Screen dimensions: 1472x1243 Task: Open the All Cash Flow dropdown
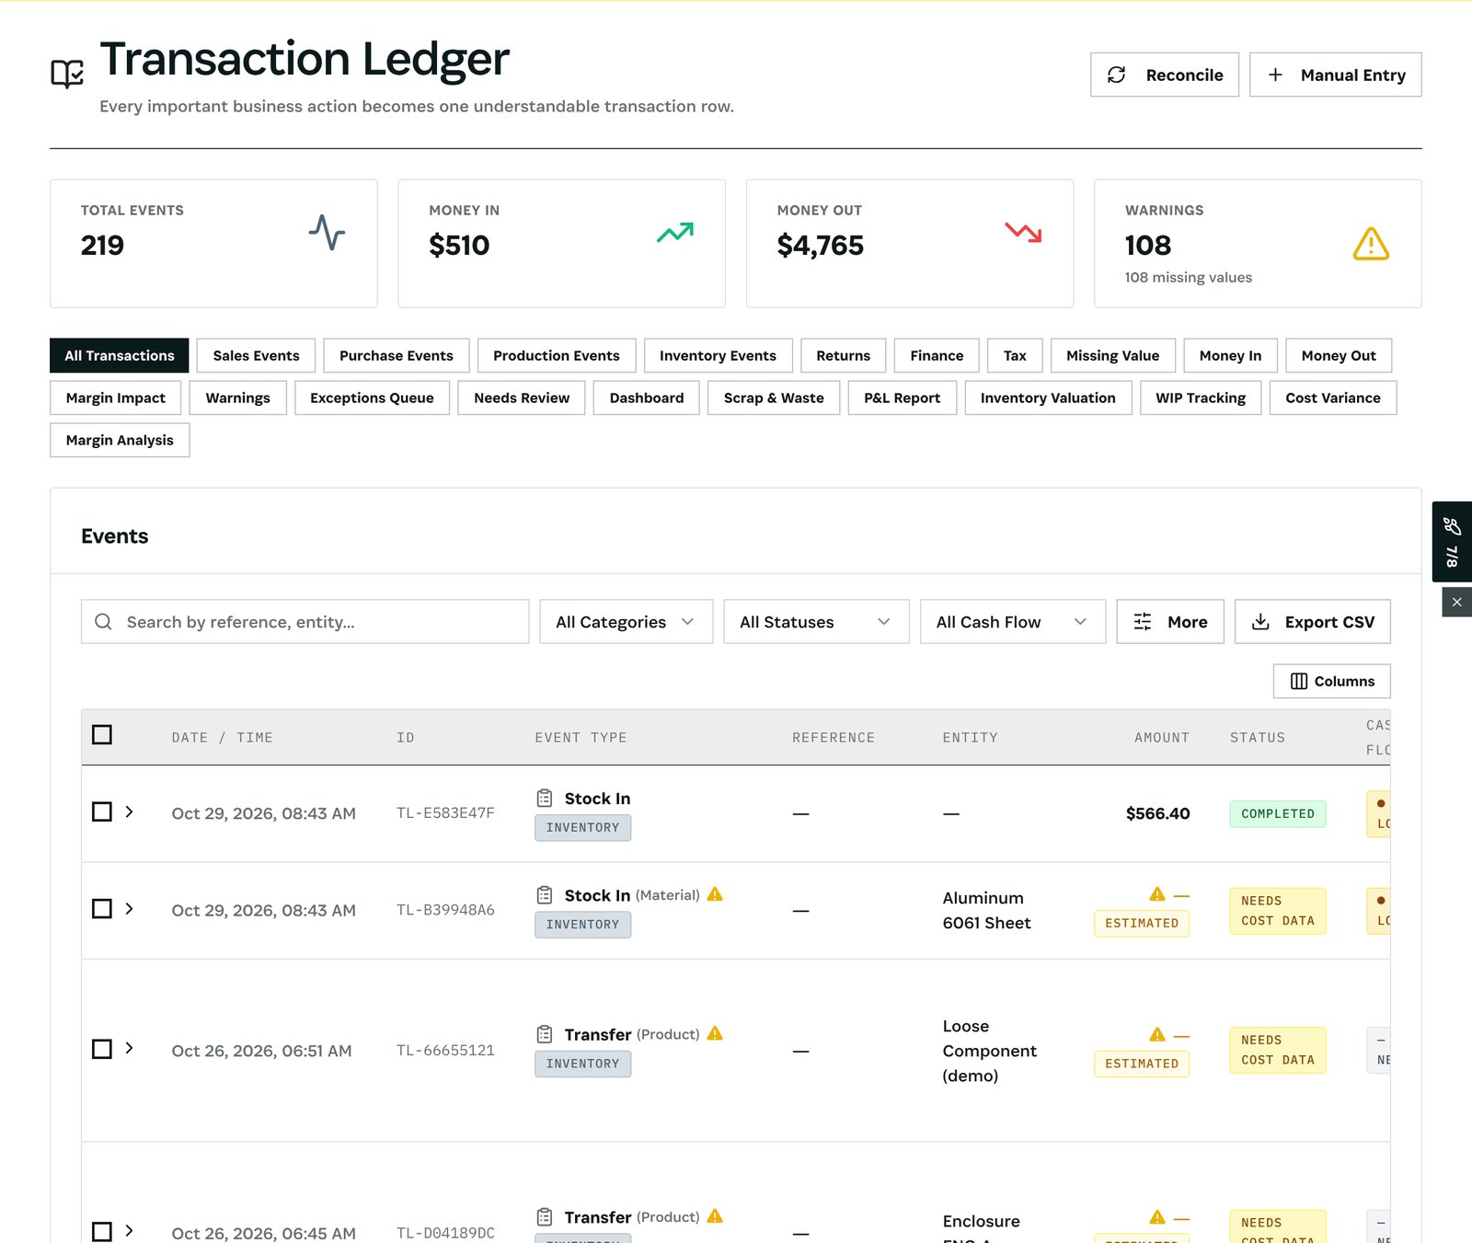(1013, 622)
